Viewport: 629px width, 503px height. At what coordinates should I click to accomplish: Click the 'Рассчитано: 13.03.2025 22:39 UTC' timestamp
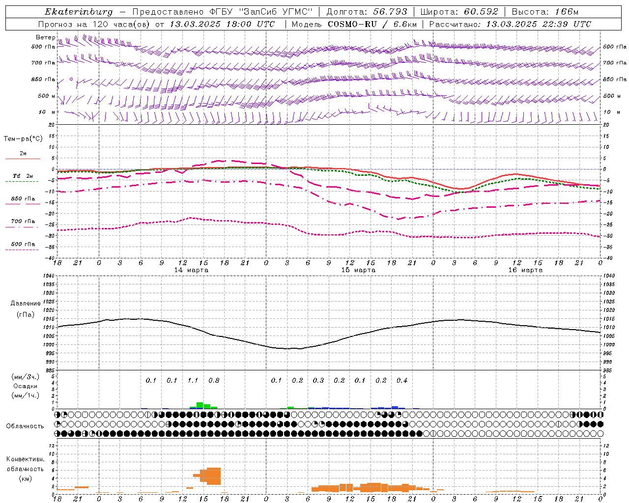click(510, 24)
